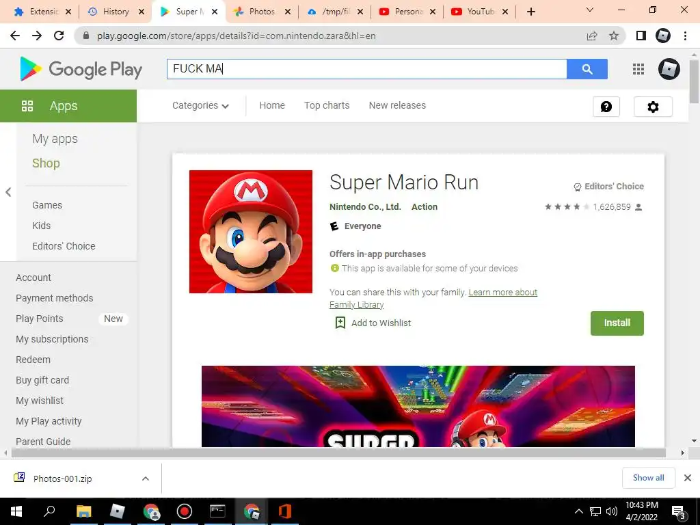Open the Games category link
Screen dimensions: 700x525
tap(47, 205)
